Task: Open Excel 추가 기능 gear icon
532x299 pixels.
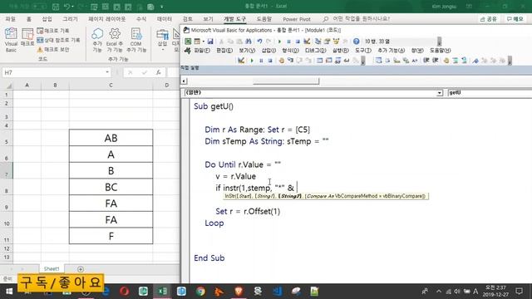Action: coord(115,40)
